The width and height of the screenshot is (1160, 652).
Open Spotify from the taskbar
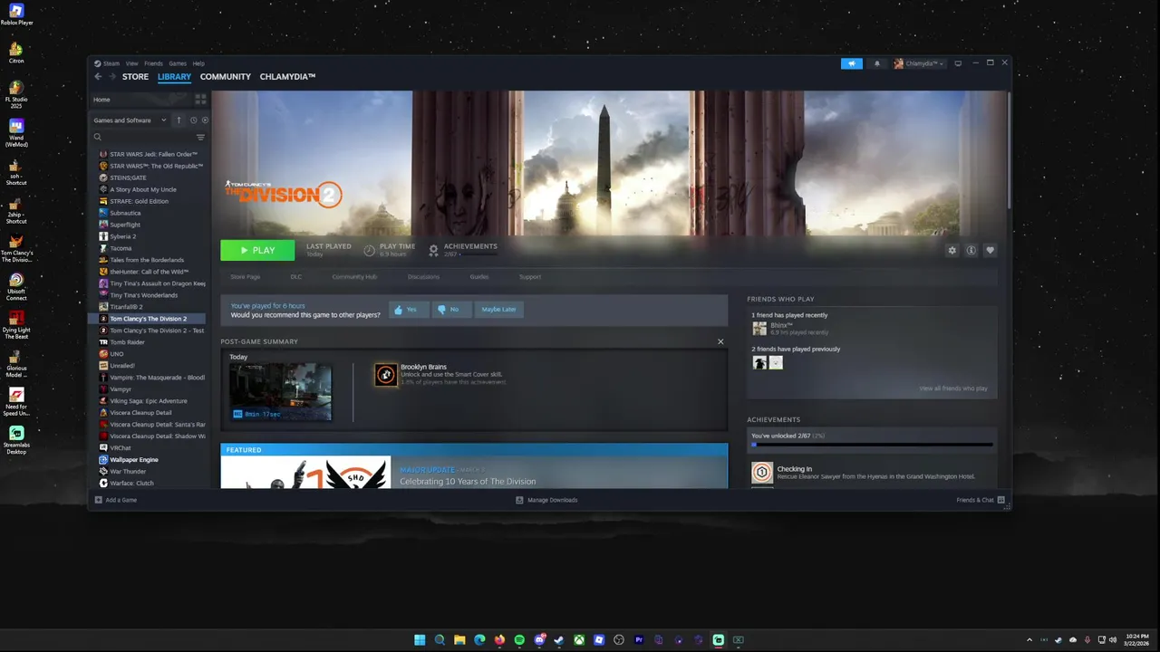[x=519, y=640]
